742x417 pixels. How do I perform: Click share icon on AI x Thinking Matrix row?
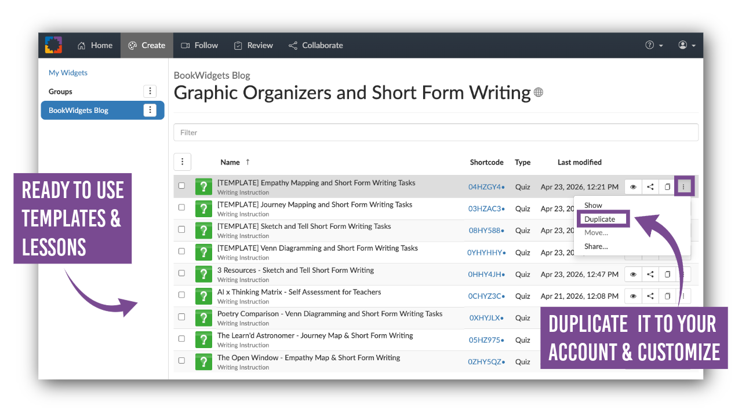point(650,296)
